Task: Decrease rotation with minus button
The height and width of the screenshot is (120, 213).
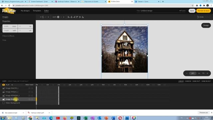Action: [x=46, y=17]
